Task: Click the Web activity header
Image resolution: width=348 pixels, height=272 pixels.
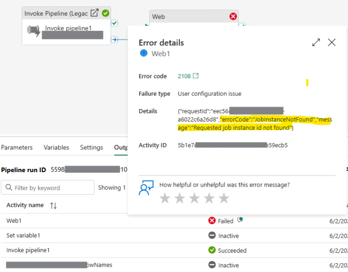Action: point(194,16)
